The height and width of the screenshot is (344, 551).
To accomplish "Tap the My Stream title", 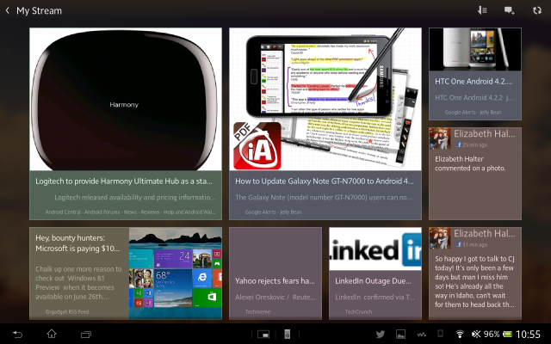I will coord(39,11).
